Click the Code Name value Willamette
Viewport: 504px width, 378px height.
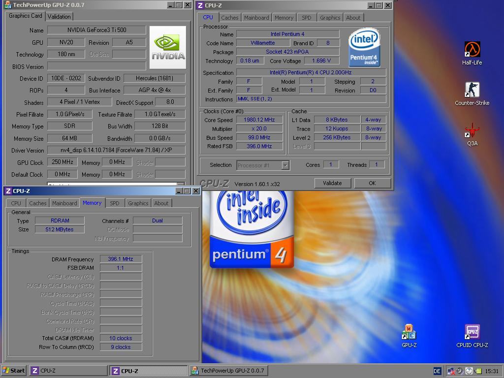[x=263, y=43]
